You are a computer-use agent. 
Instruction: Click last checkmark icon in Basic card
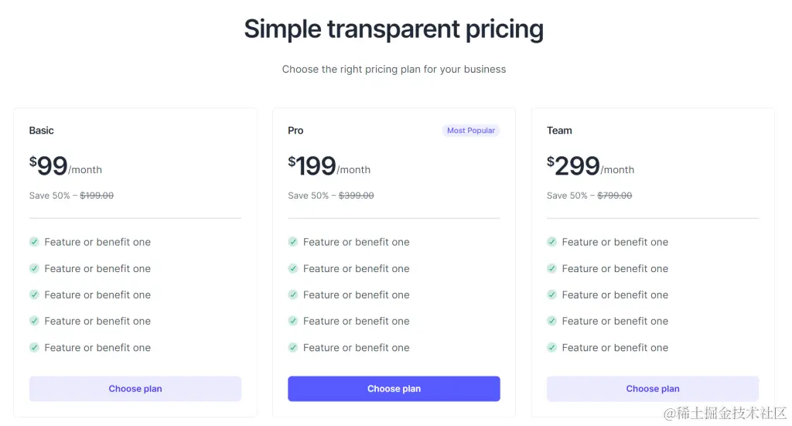coord(34,348)
